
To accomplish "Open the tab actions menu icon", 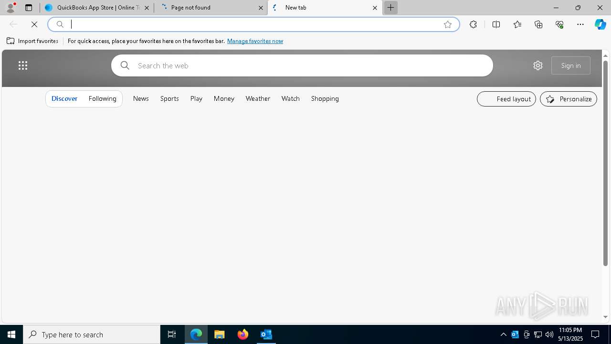I will tap(29, 8).
